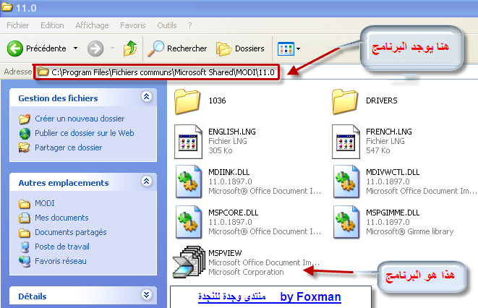Image resolution: width=478 pixels, height=308 pixels.
Task: Open Mes documents link
Action: click(61, 218)
